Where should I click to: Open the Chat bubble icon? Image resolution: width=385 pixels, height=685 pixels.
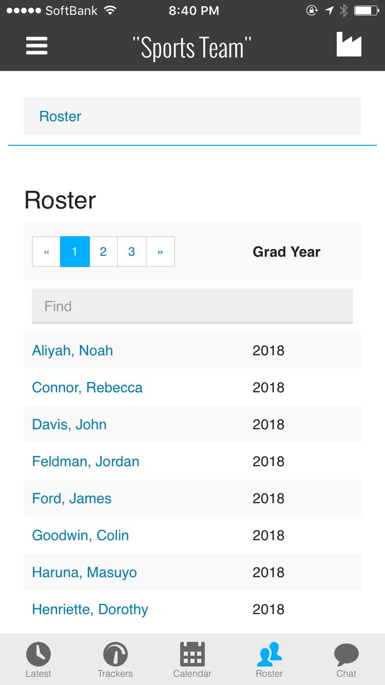coord(346,655)
